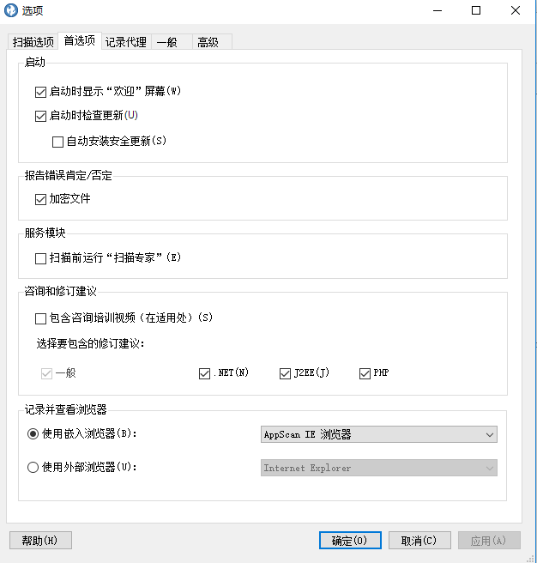Open the 记录代理 tab

[125, 42]
